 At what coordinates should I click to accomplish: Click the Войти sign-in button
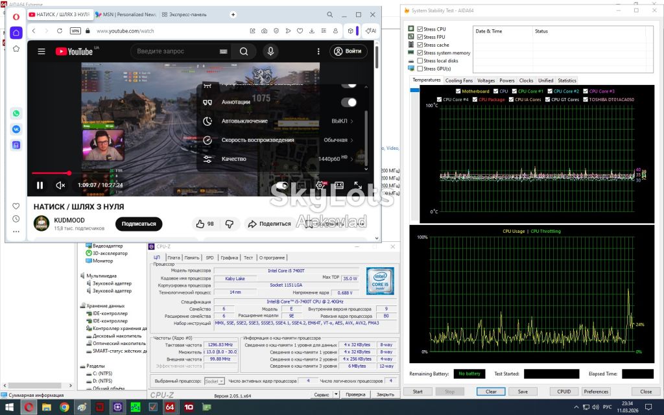[x=348, y=51]
